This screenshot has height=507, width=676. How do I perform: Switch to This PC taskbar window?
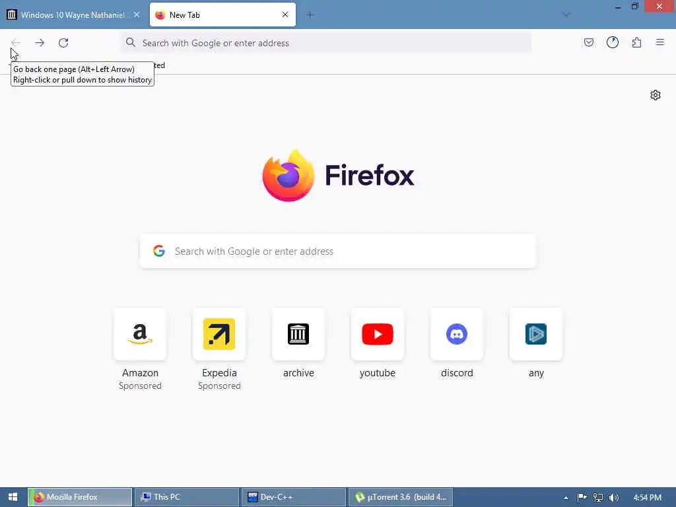click(x=187, y=497)
